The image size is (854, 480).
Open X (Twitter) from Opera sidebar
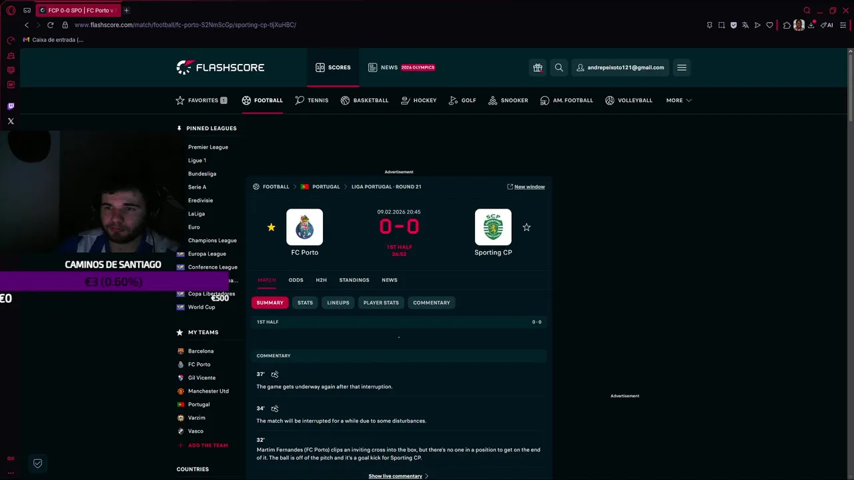coord(11,121)
